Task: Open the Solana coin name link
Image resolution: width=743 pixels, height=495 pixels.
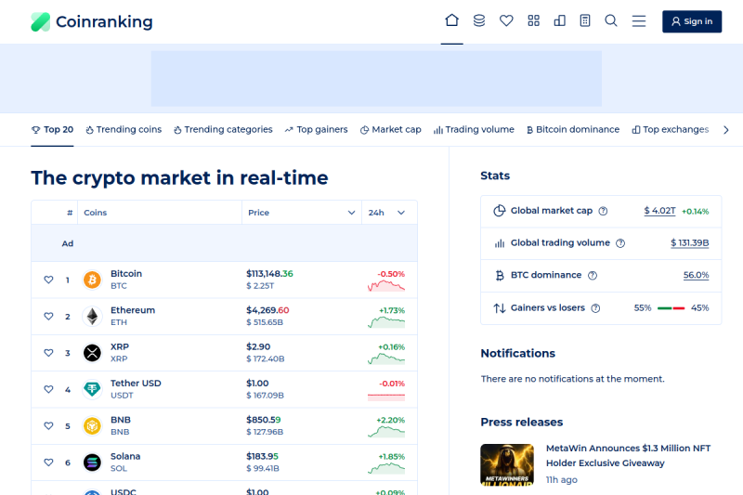Action: tap(125, 457)
